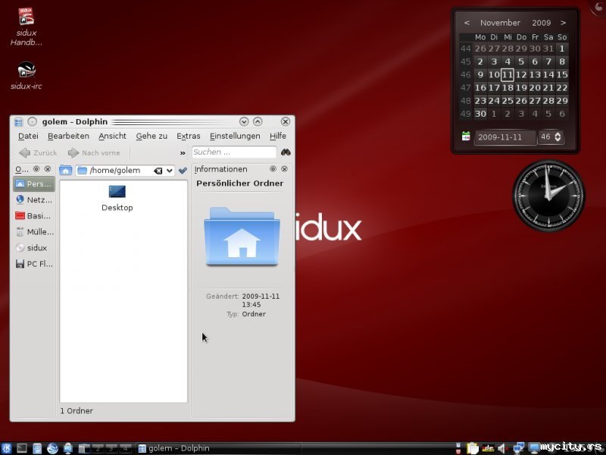The image size is (606, 455).
Task: Open the Einstellungen menu
Action: (235, 136)
